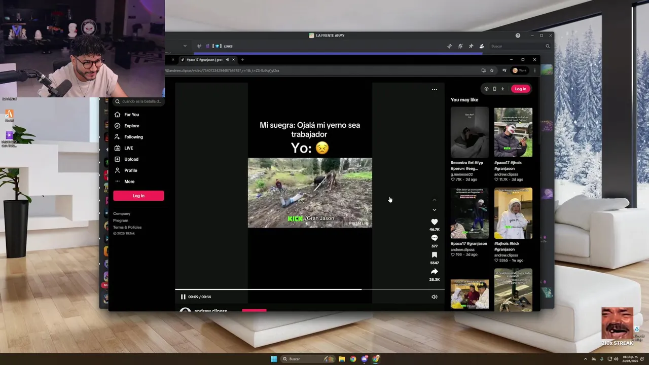Open File Explorer from taskbar
Viewport: 649px width, 365px height.
click(342, 359)
